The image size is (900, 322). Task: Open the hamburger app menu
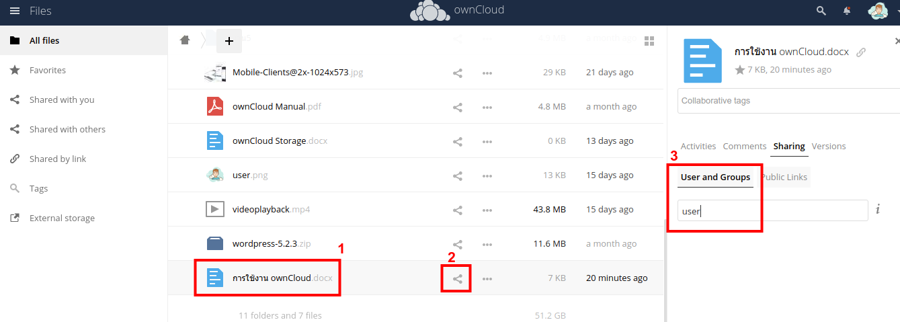pyautogui.click(x=15, y=11)
